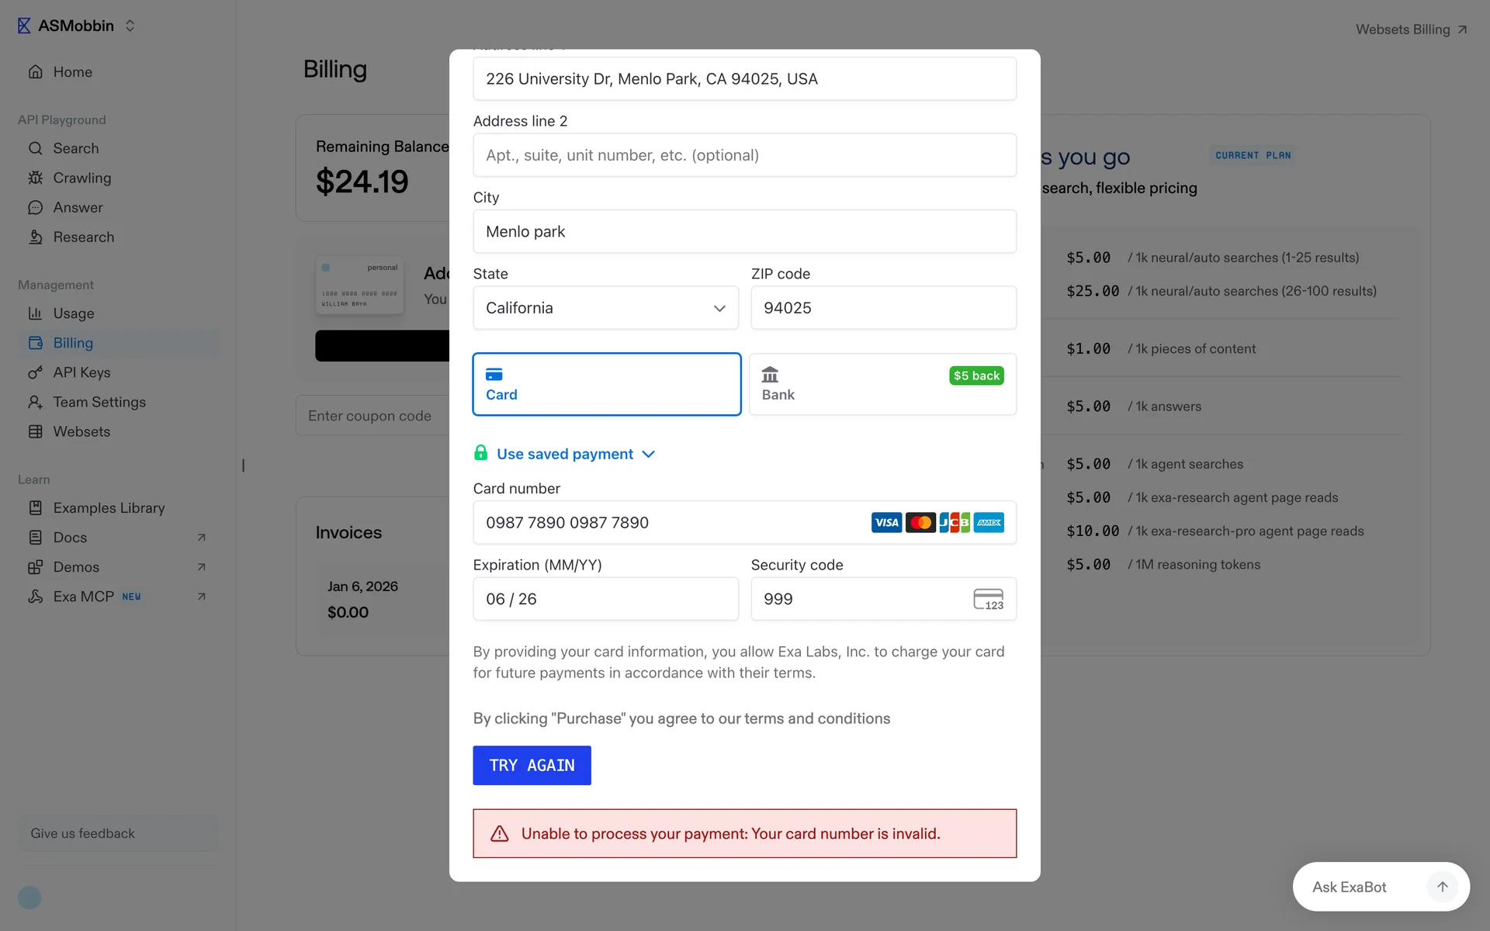Open Usage bar chart icon
Image resolution: width=1490 pixels, height=931 pixels.
pos(35,313)
